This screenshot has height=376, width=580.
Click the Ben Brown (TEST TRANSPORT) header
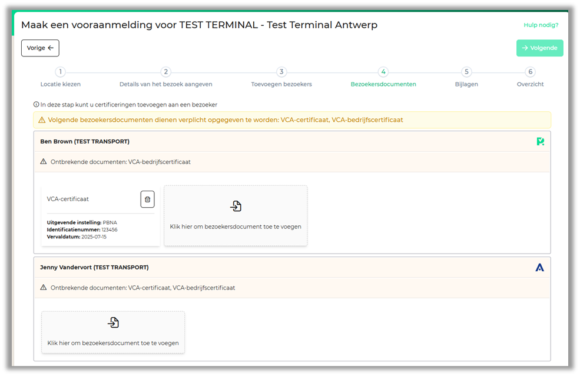[x=85, y=141]
